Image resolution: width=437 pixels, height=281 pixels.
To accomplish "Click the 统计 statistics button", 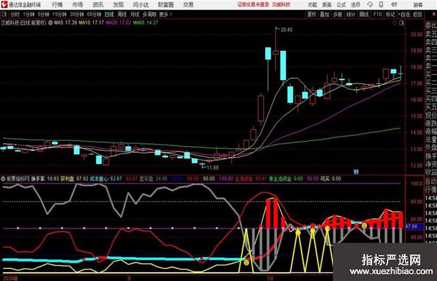I will (x=351, y=14).
